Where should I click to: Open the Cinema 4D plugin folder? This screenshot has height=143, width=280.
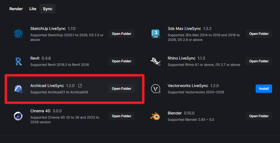coord(121,116)
